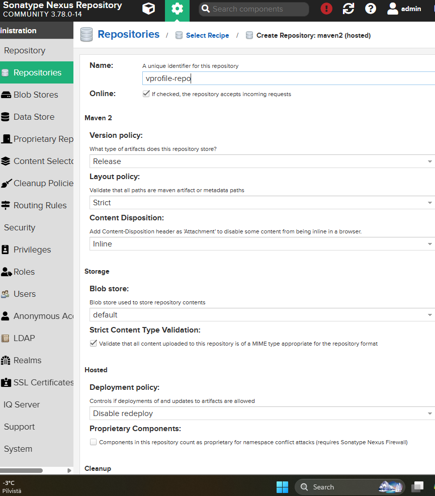Viewport: 435px width, 496px height.
Task: Click the red system health alert icon
Action: click(x=326, y=9)
